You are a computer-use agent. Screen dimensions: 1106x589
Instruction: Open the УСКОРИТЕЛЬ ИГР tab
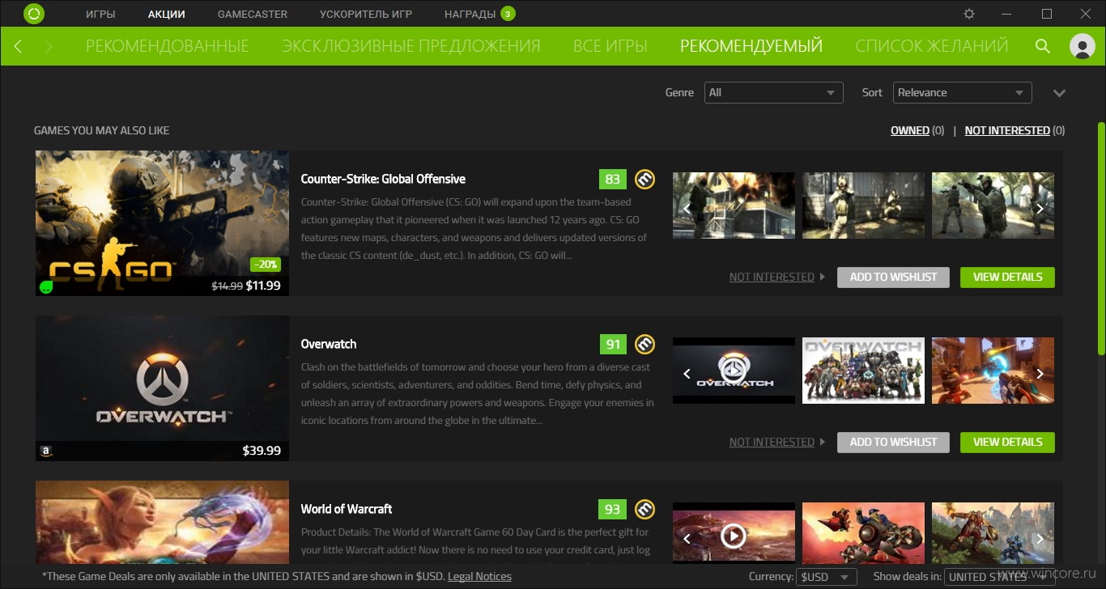366,15
